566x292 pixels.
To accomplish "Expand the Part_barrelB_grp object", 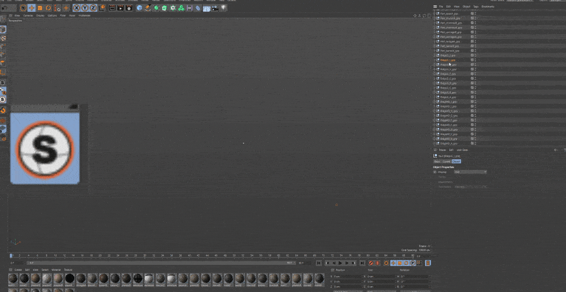I will (435, 46).
